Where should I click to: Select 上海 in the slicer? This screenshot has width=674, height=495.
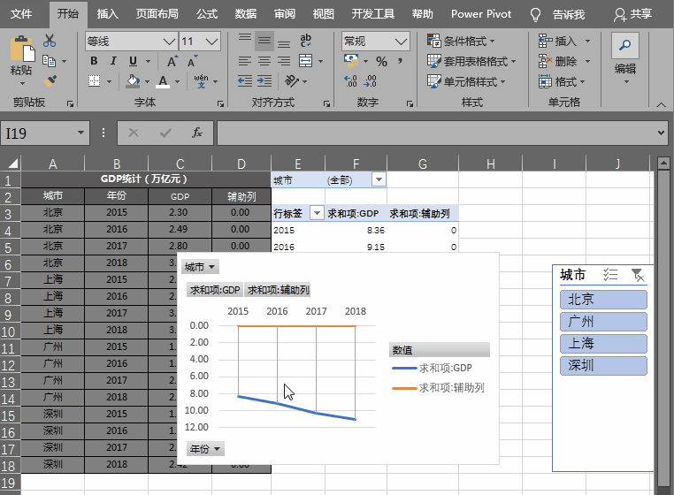(603, 343)
